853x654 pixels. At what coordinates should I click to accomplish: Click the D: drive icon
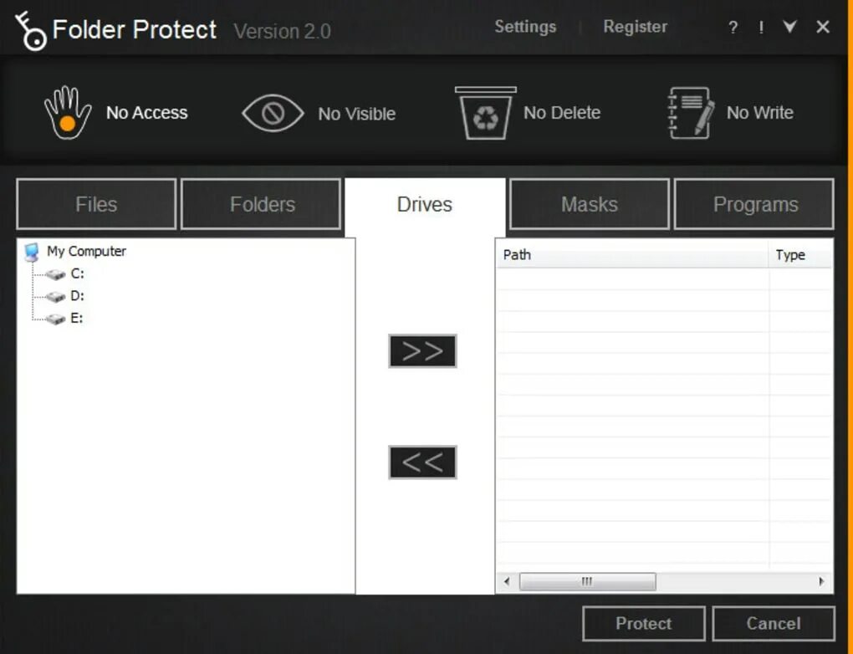(55, 297)
